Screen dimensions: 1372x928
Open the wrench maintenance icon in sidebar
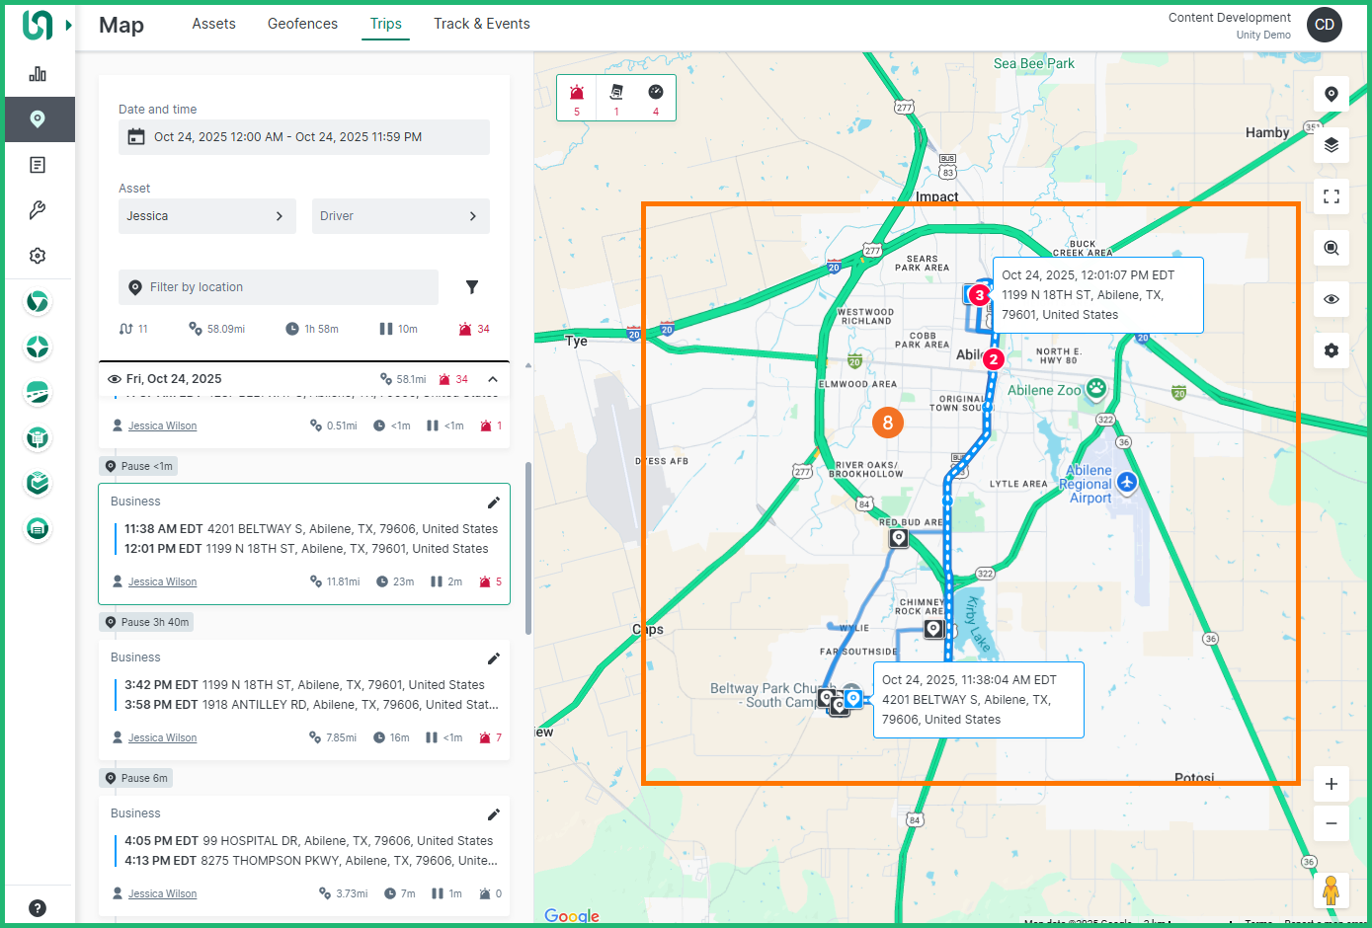coord(38,210)
